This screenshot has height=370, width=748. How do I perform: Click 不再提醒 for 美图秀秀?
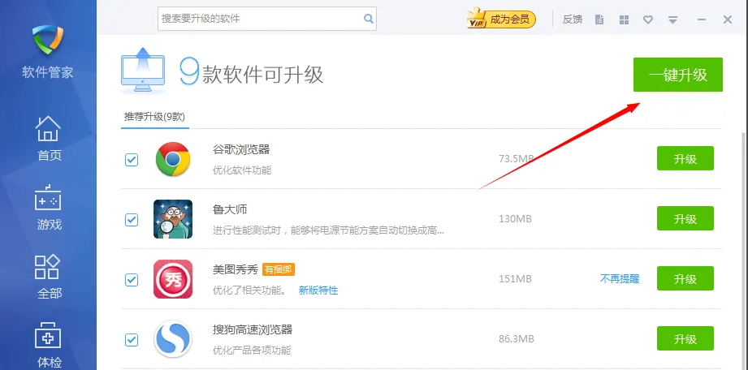(x=619, y=279)
